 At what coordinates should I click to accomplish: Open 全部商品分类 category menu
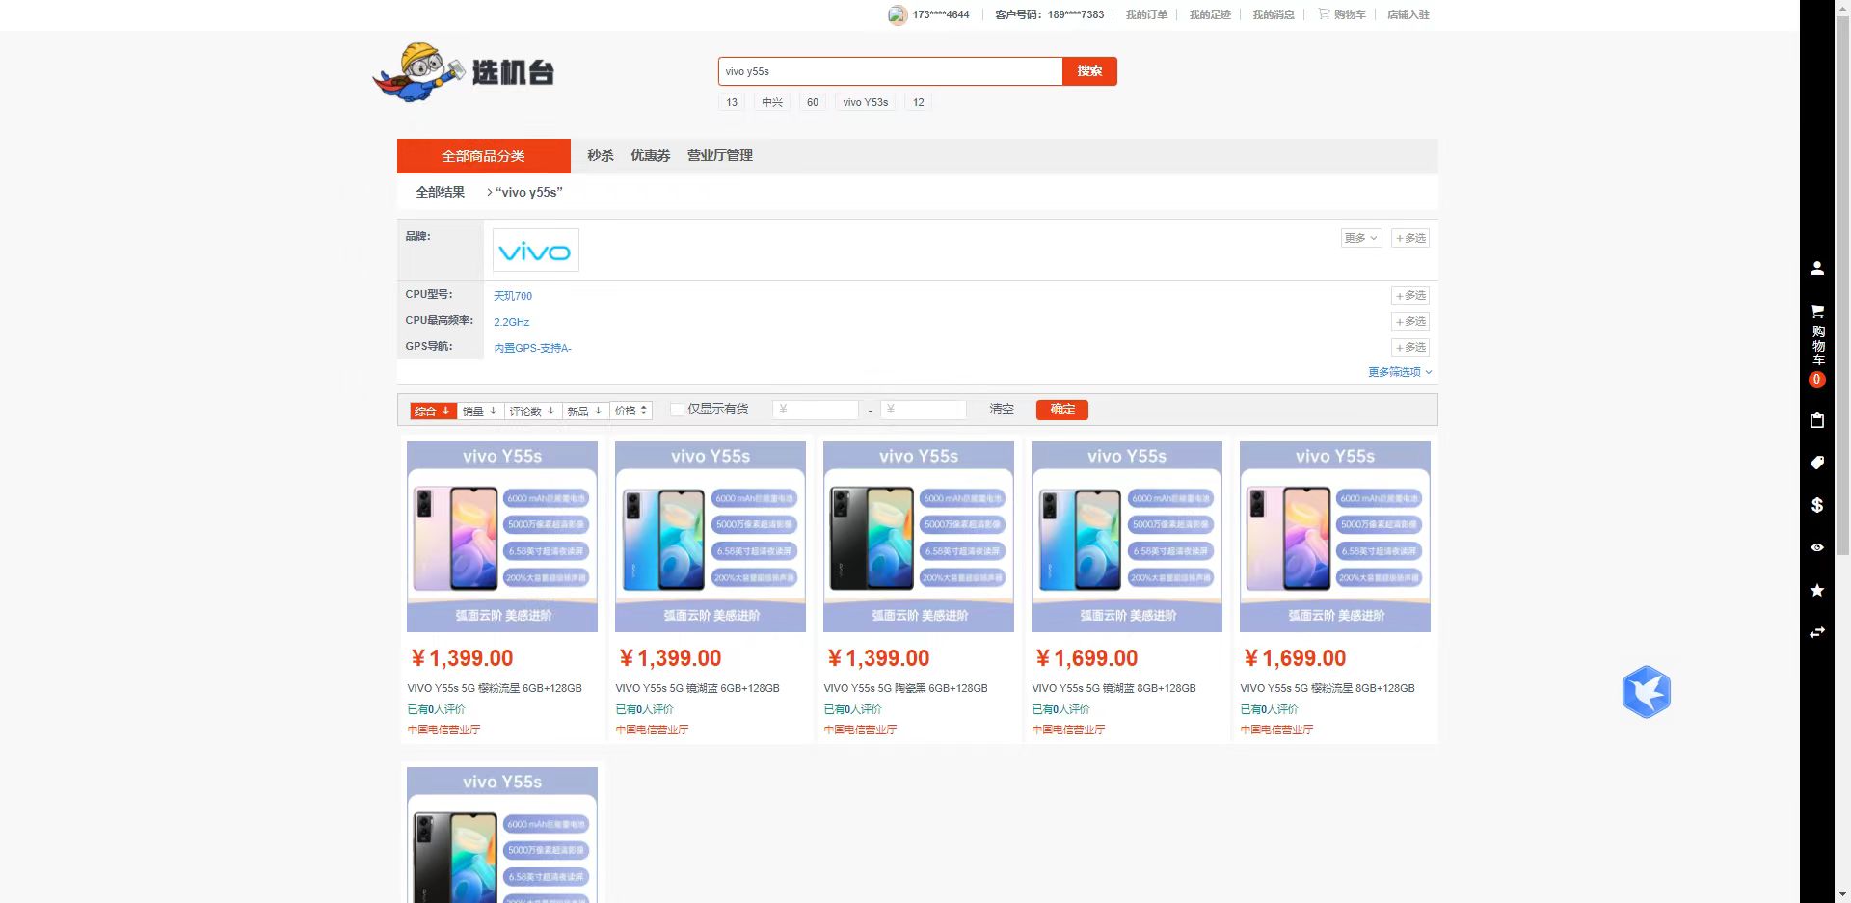(x=484, y=156)
